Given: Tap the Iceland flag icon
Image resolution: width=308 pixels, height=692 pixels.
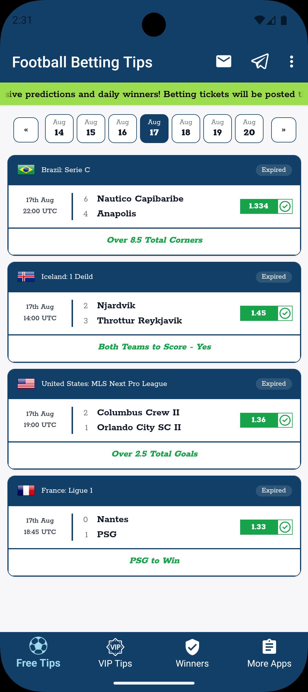Looking at the screenshot, I should [x=26, y=277].
